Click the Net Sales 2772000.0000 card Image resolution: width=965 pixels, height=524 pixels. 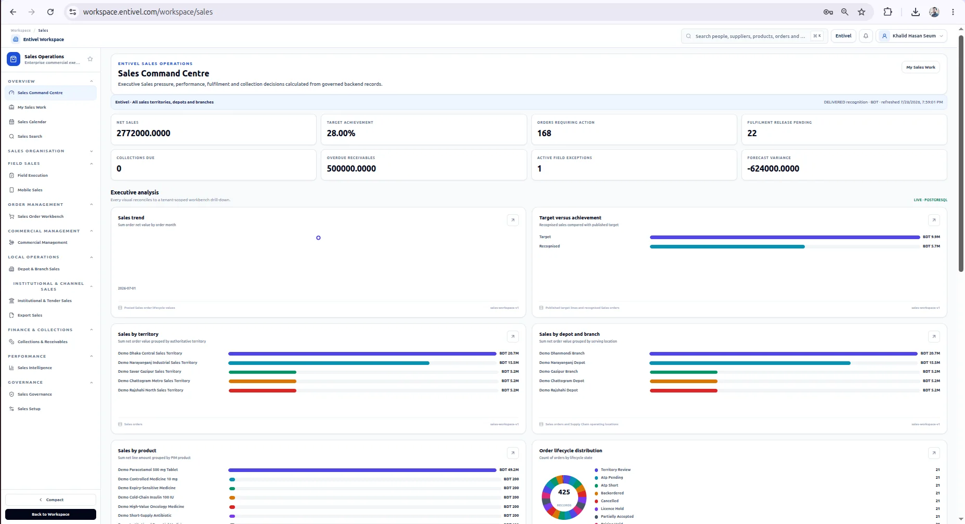coord(214,129)
